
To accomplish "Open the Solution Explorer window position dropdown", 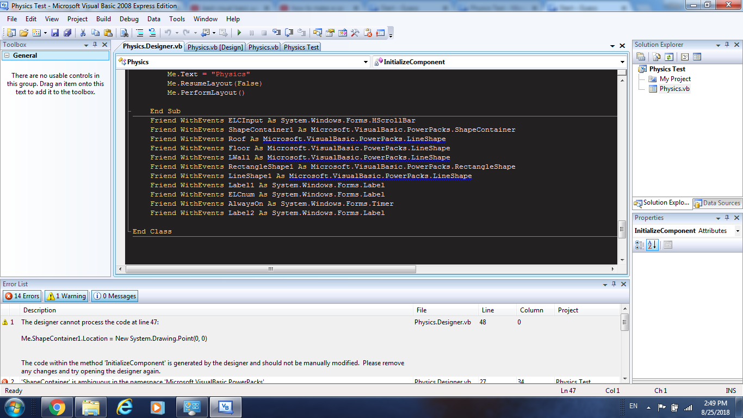I will coord(719,45).
